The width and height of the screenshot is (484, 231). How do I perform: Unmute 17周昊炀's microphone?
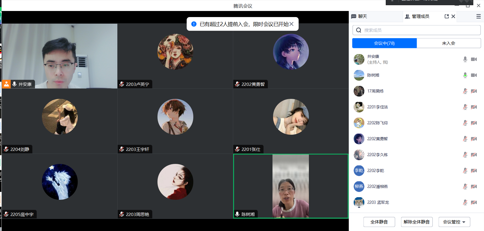(465, 91)
